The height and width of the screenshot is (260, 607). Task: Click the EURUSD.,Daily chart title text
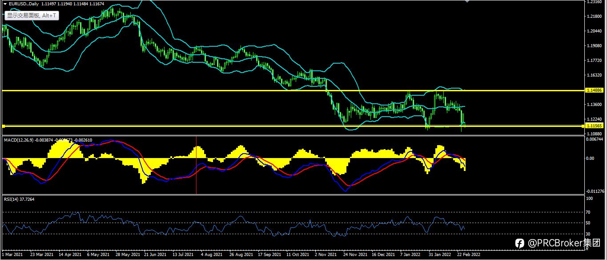[24, 4]
